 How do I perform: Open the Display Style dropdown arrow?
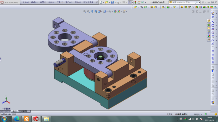tap(107, 12)
